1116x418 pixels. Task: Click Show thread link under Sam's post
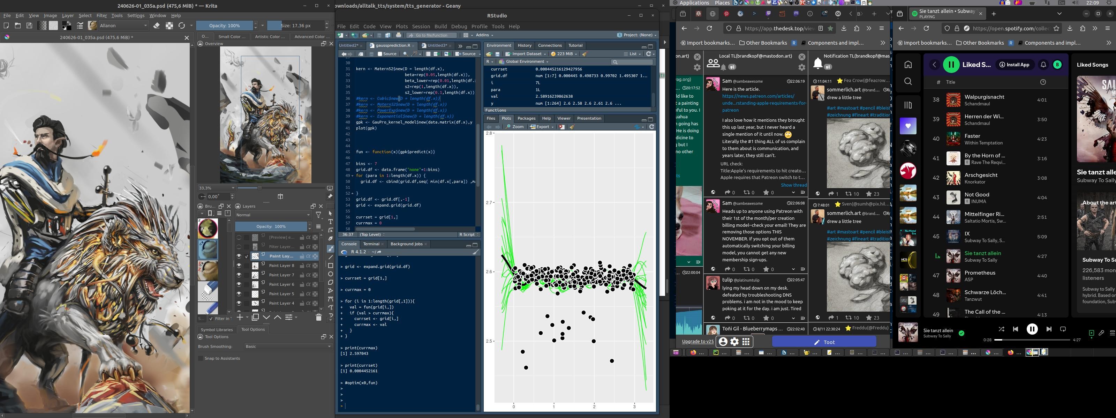(x=794, y=185)
